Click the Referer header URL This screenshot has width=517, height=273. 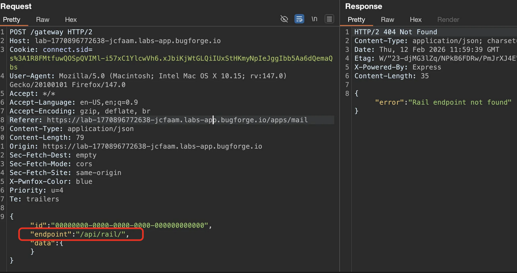(x=177, y=120)
